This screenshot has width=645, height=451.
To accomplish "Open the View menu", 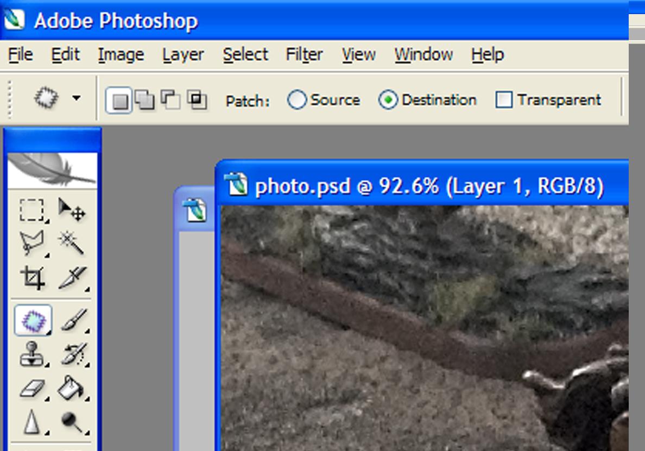I will (x=359, y=55).
